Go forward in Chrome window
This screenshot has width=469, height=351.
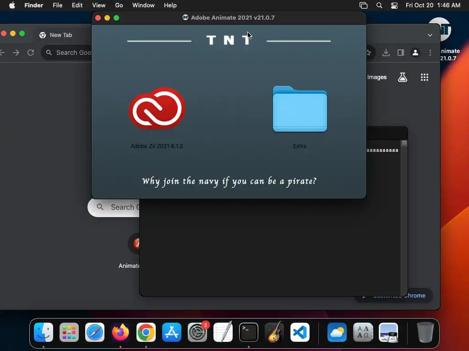pyautogui.click(x=16, y=53)
